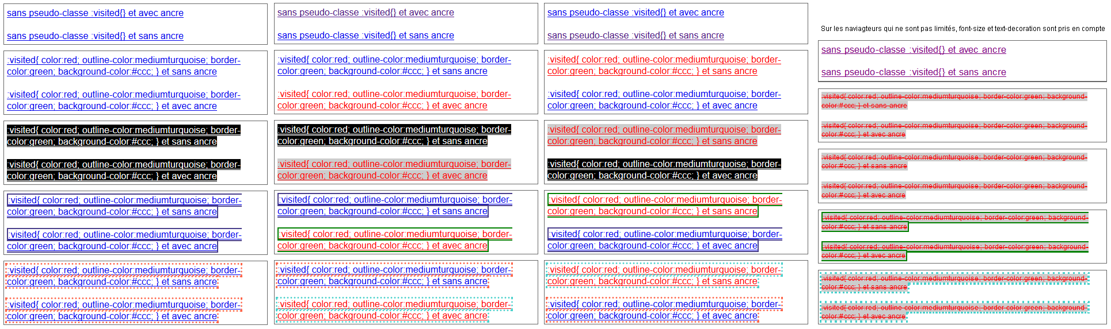Click black-background 'et sans ancre' link, first column
The image size is (1111, 329).
click(124, 136)
